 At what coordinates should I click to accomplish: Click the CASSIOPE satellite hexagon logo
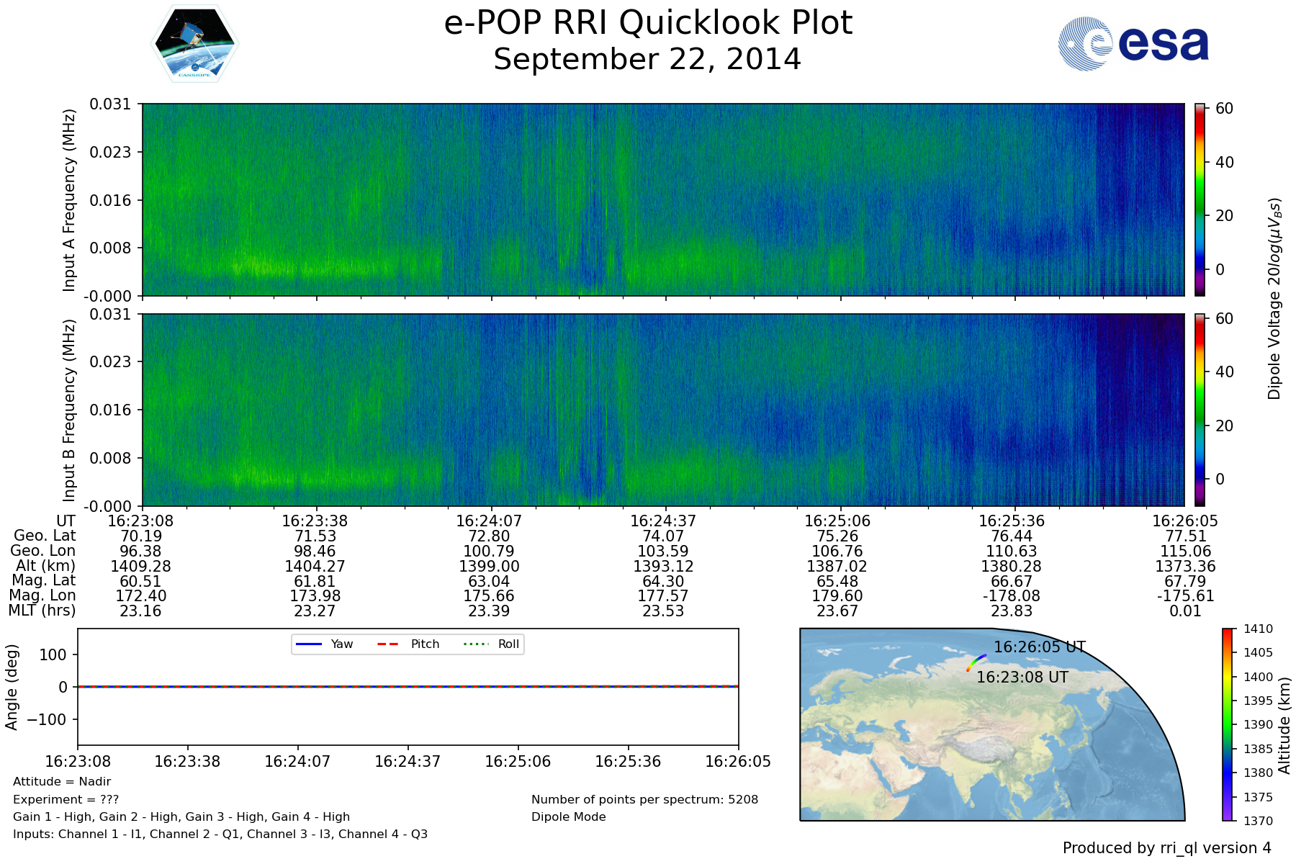click(x=194, y=44)
